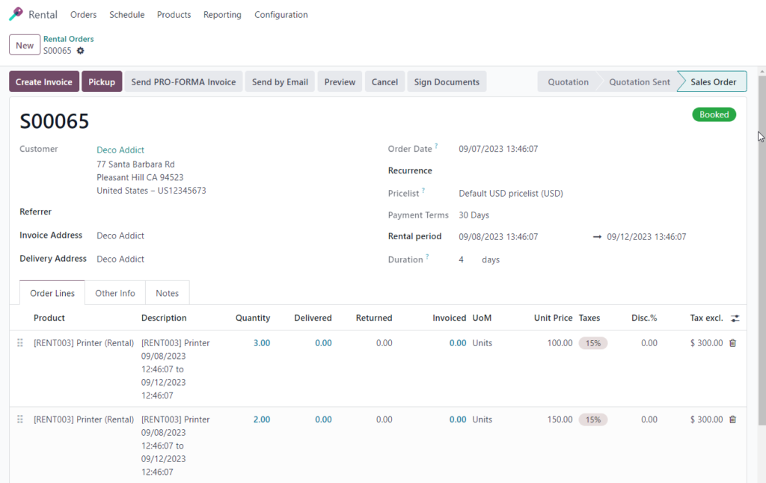Image resolution: width=766 pixels, height=483 pixels.
Task: Open the Products menu
Action: point(174,15)
